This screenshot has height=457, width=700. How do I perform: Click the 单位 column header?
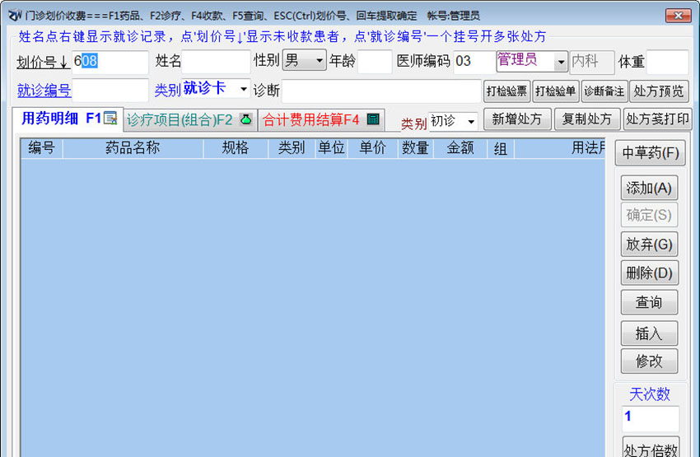point(331,148)
